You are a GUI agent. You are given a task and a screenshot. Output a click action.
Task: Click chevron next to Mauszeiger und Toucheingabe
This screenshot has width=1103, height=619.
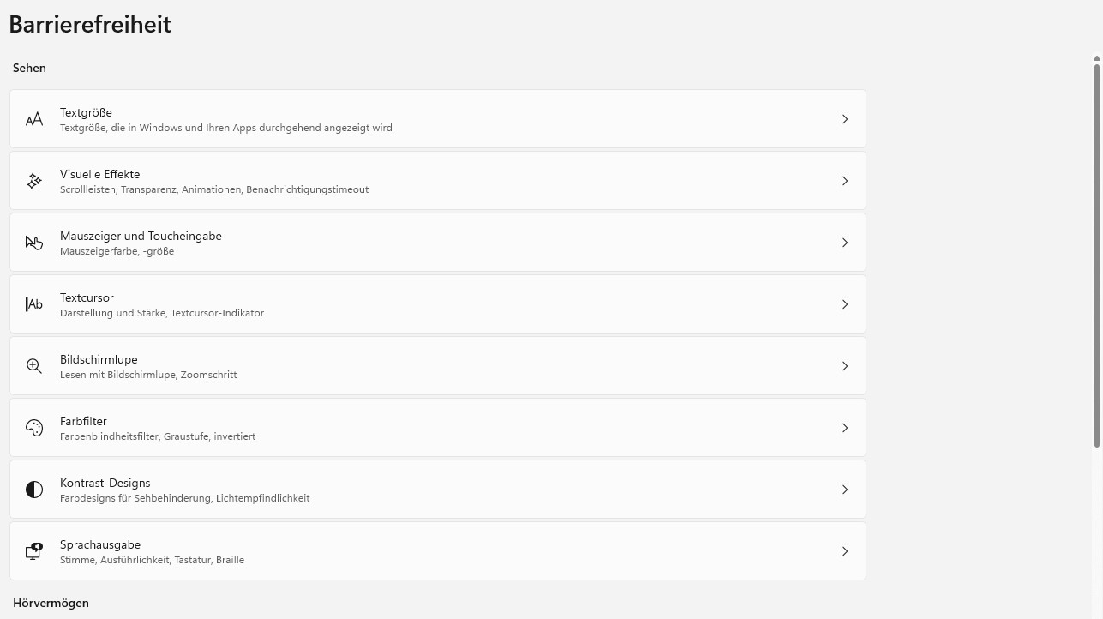pos(844,243)
